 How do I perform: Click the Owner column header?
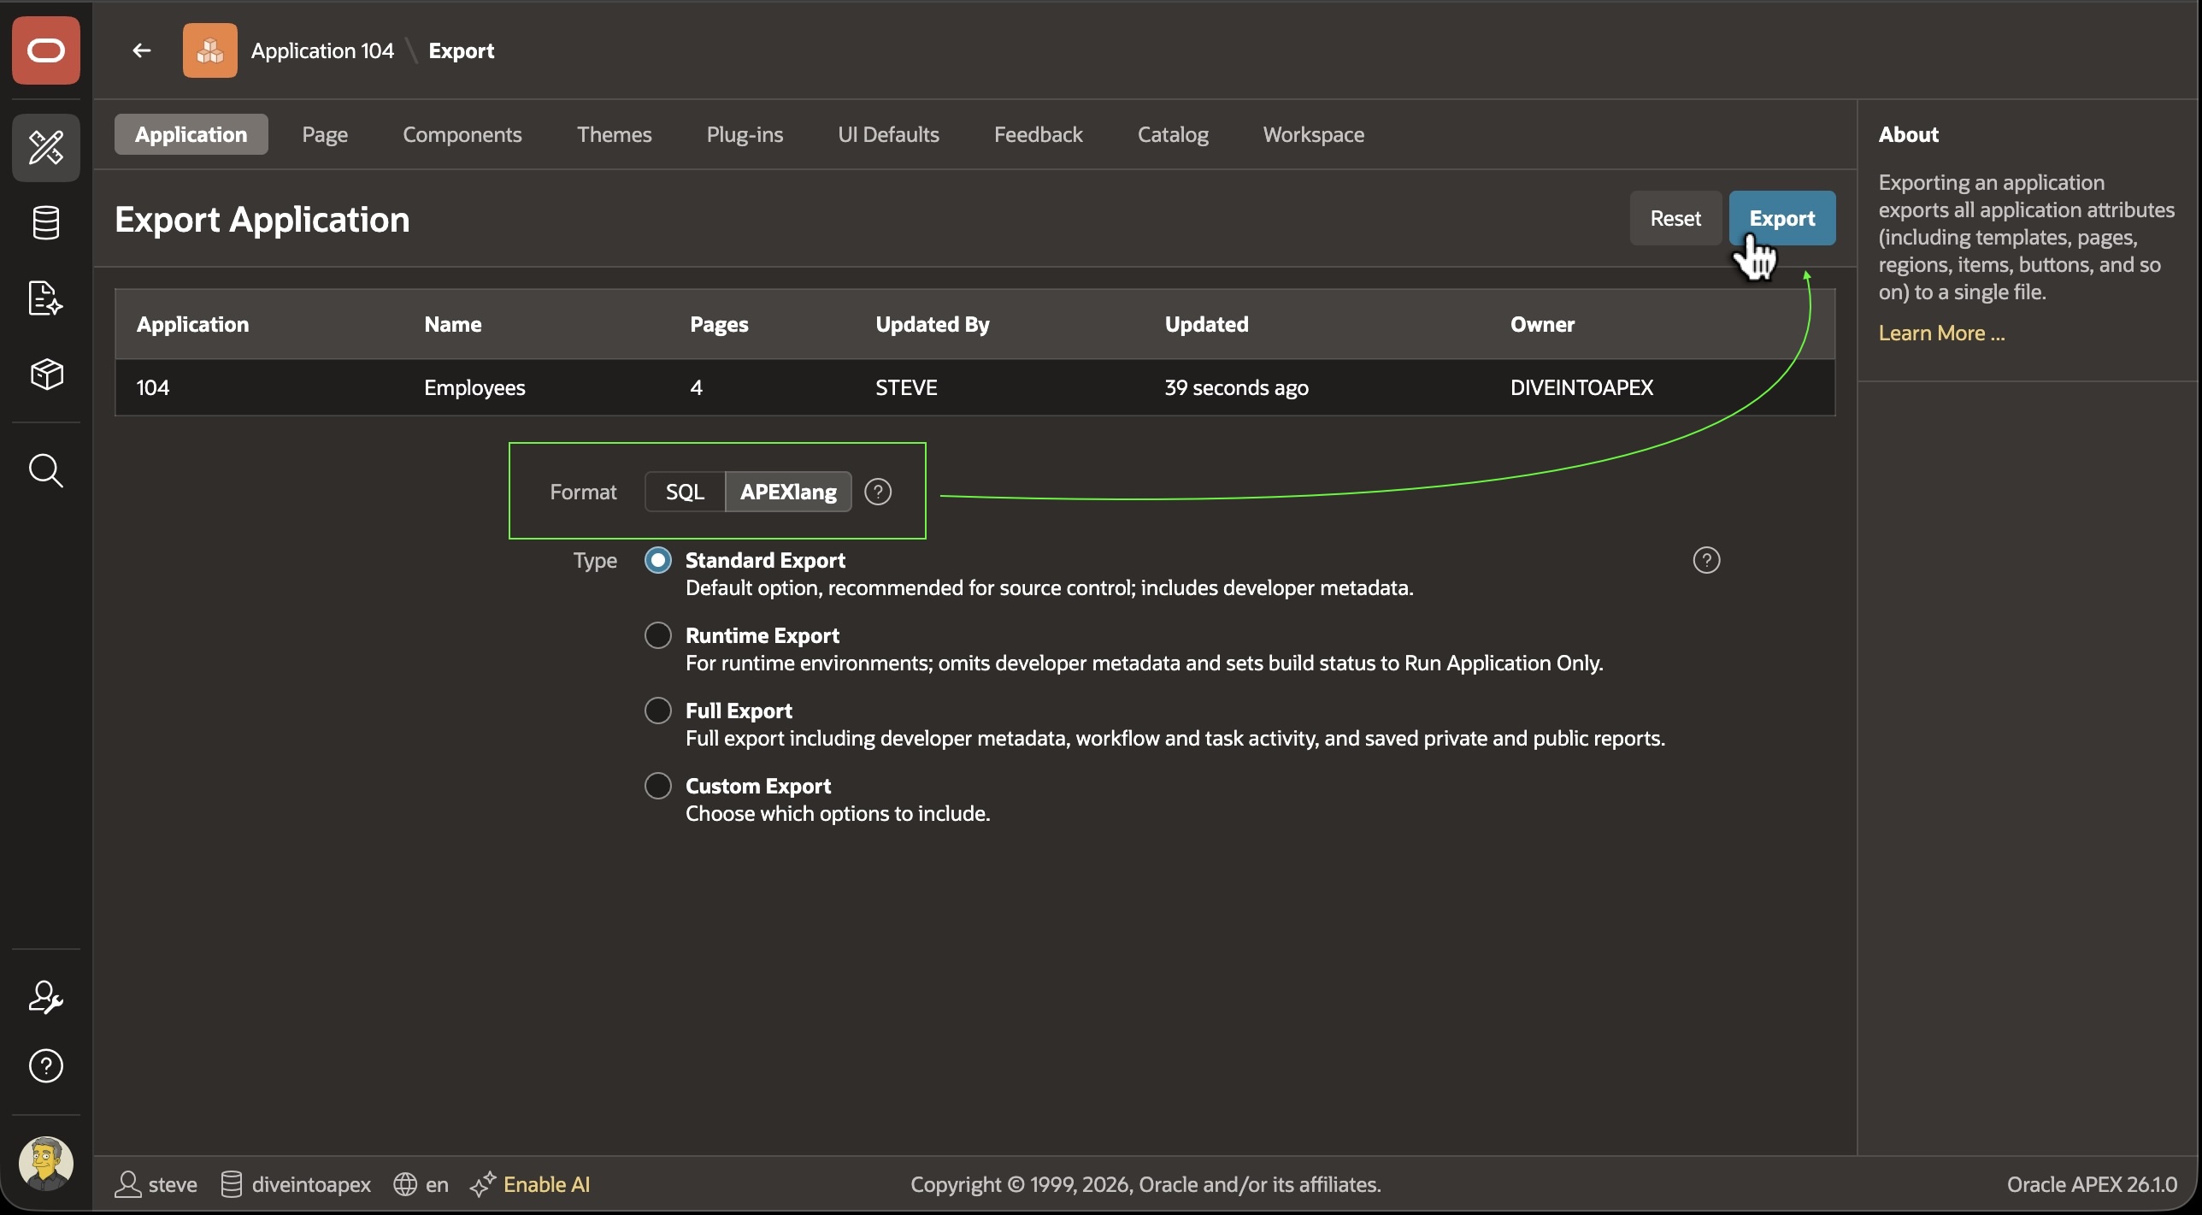(1542, 324)
